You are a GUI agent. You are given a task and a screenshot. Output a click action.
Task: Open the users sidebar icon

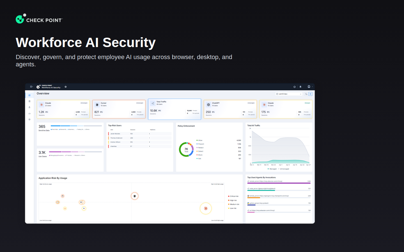pos(29,107)
